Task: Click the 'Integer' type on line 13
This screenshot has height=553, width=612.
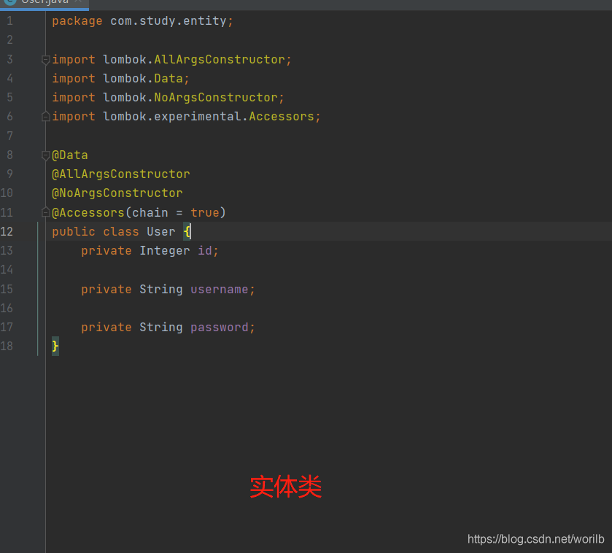Action: (165, 250)
